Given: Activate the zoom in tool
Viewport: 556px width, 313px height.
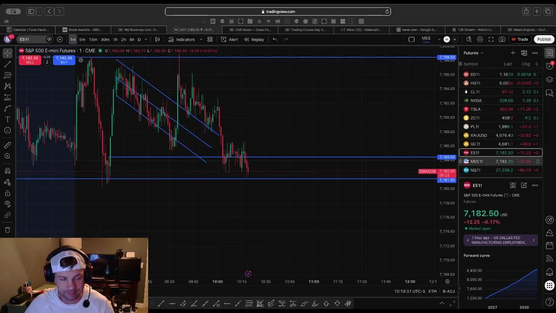Looking at the screenshot, I should click(7, 156).
